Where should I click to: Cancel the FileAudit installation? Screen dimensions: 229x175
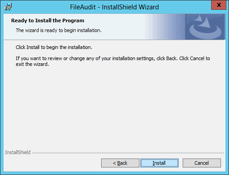click(x=202, y=163)
